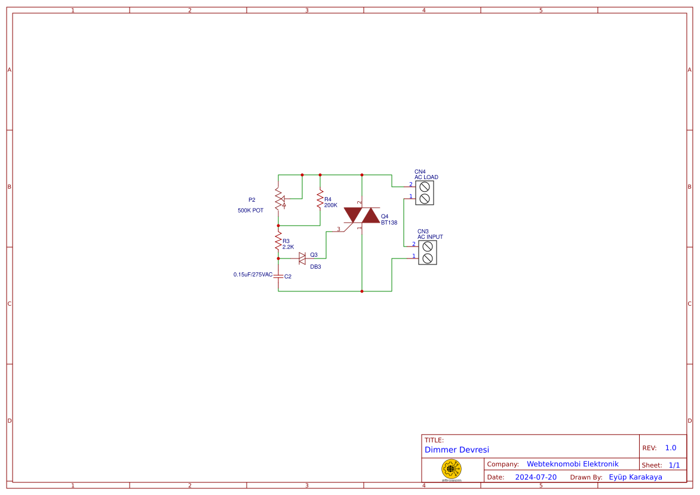Select the BT138 triac symbol Q4
700x495 pixels.
[360, 215]
